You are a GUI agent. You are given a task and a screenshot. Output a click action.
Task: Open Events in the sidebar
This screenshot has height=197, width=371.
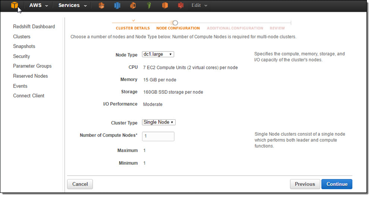pos(20,86)
